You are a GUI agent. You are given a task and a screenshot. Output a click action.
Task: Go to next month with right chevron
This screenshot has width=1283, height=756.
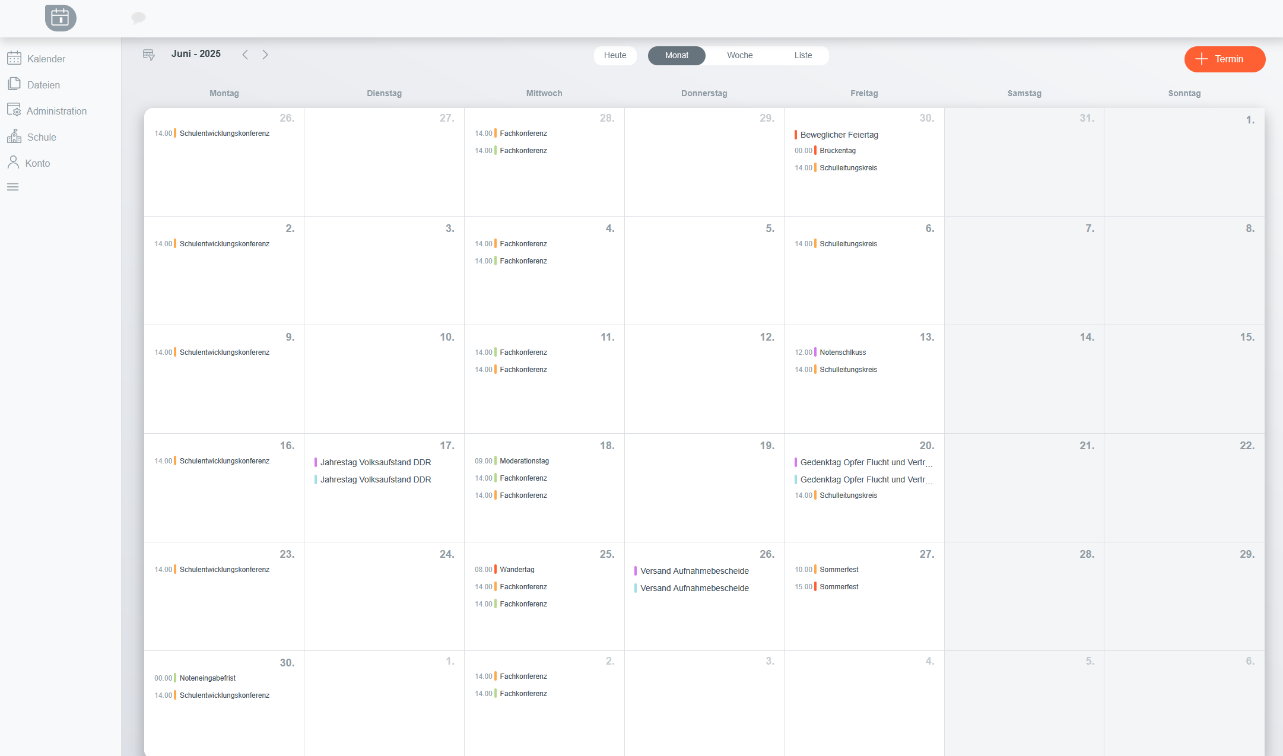click(265, 55)
